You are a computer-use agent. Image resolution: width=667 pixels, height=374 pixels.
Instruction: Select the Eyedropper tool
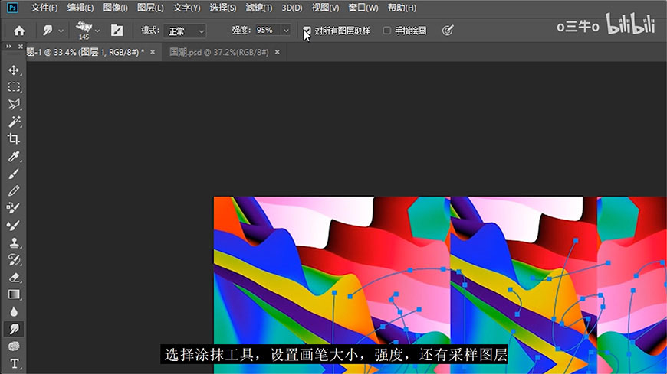14,156
